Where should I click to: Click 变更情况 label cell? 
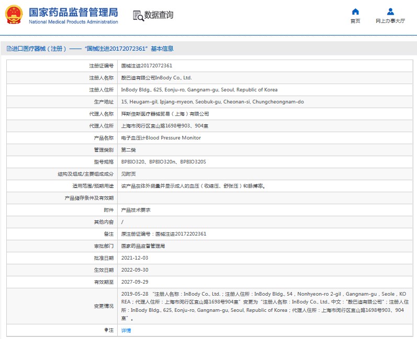104,306
